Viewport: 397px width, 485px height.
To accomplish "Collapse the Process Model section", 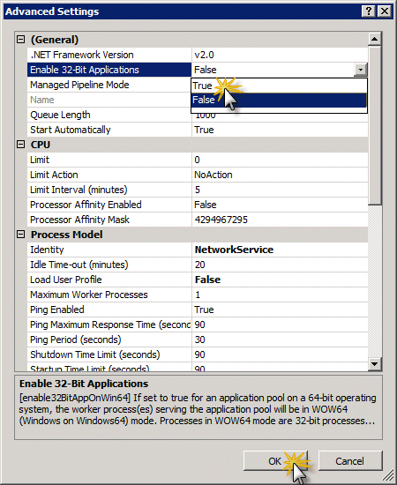I will pos(20,235).
